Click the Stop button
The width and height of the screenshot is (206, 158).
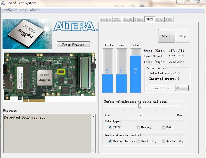click(x=182, y=36)
